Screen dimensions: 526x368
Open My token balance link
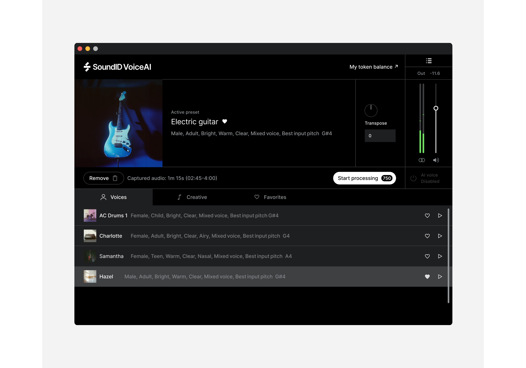point(374,67)
